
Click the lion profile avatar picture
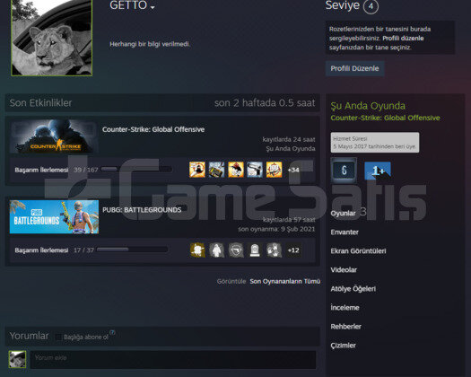(52, 38)
